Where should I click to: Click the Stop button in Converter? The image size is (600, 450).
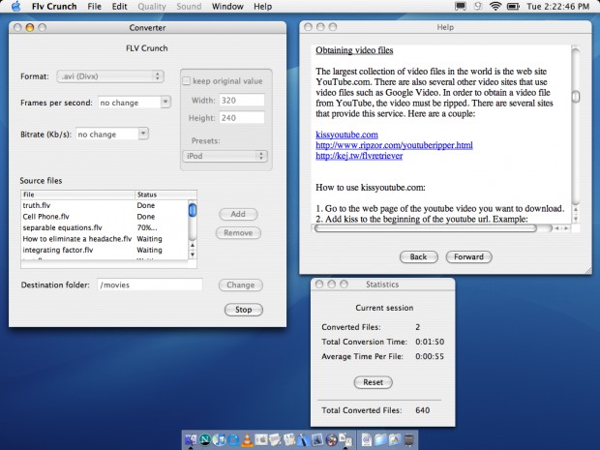[x=243, y=310]
